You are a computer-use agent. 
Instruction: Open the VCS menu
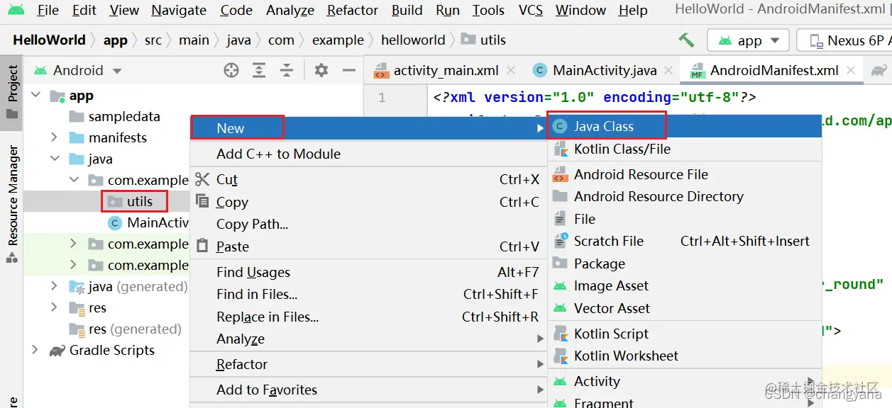pos(531,10)
